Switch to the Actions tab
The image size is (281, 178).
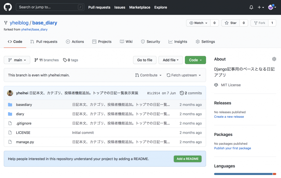tap(75, 42)
